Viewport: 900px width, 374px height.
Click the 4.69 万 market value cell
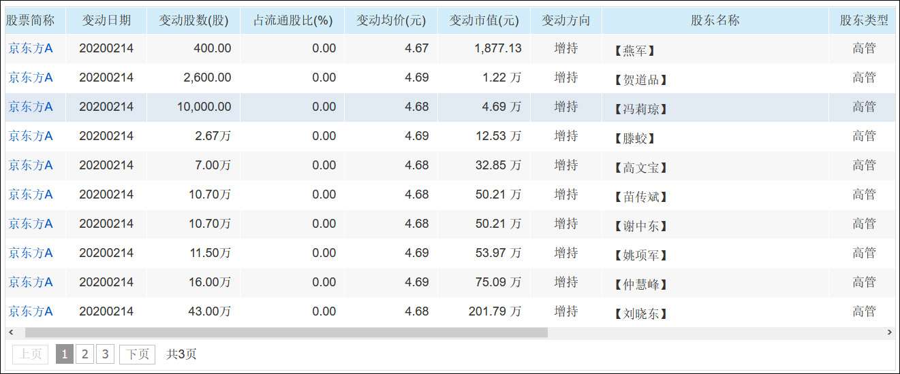(x=484, y=107)
